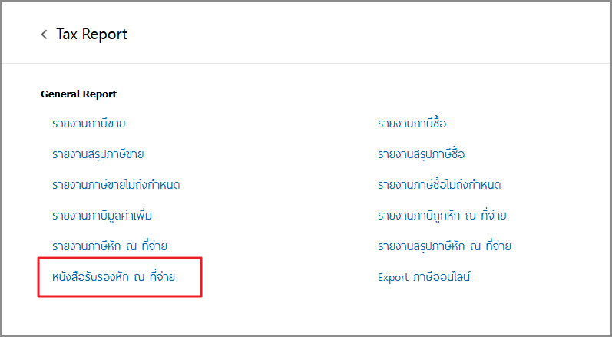Open the red-highlighted withholding certificate link
This screenshot has height=337, width=612.
[114, 277]
